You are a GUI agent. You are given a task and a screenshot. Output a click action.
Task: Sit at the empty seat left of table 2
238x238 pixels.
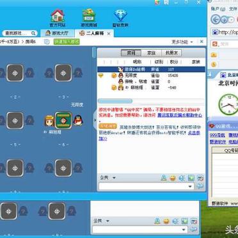pos(2,73)
